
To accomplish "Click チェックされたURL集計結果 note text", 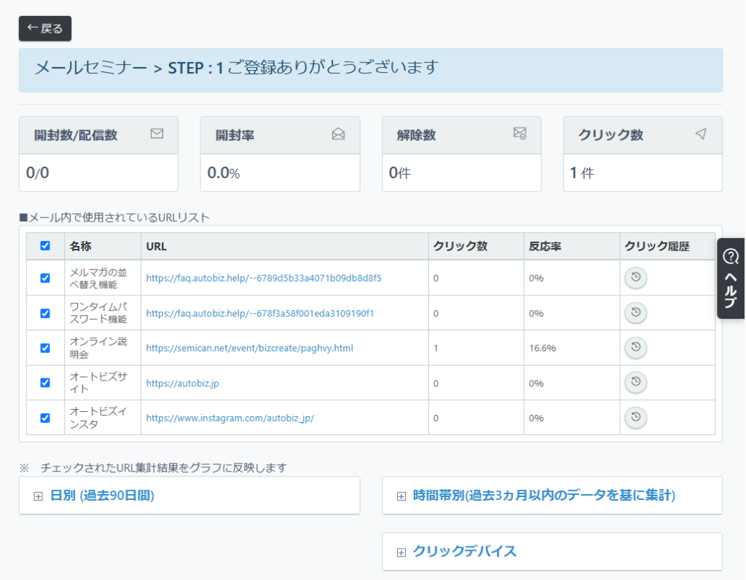I will 153,468.
